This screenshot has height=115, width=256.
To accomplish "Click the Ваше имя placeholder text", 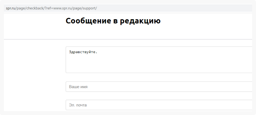I will pos(78,87).
